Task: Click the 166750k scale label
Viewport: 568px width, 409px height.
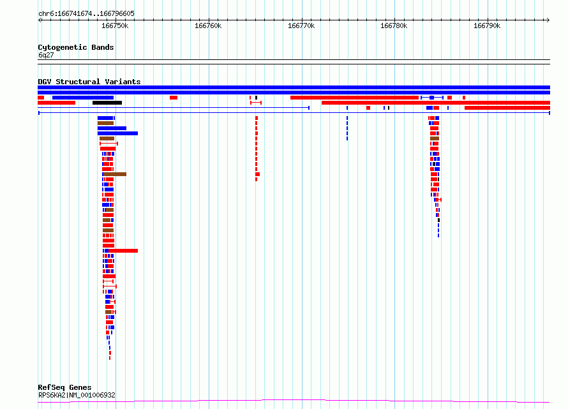Action: 115,26
